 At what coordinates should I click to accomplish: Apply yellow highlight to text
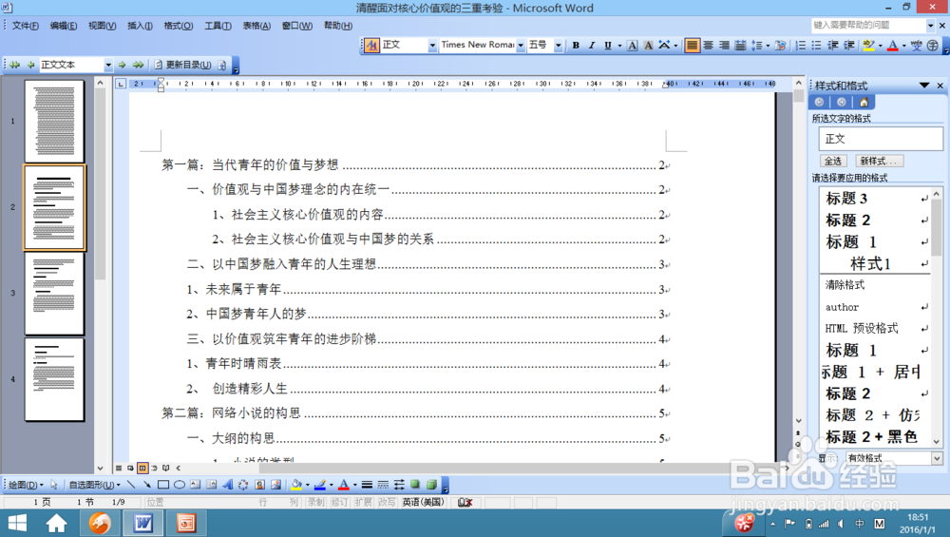pyautogui.click(x=869, y=46)
